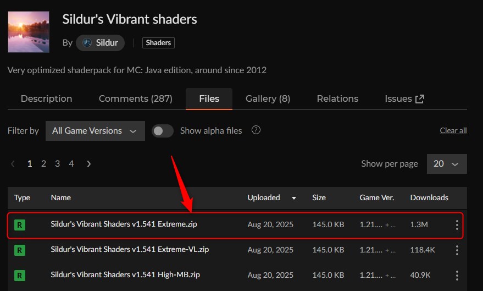Open the Gallery (8) tab
483x291 pixels.
point(268,98)
